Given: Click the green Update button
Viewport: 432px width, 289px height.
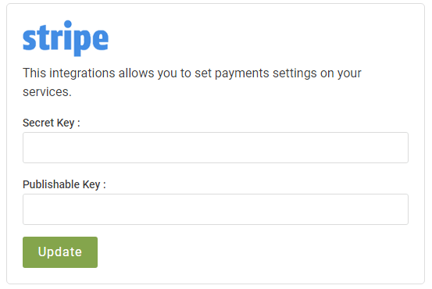Looking at the screenshot, I should click(60, 252).
